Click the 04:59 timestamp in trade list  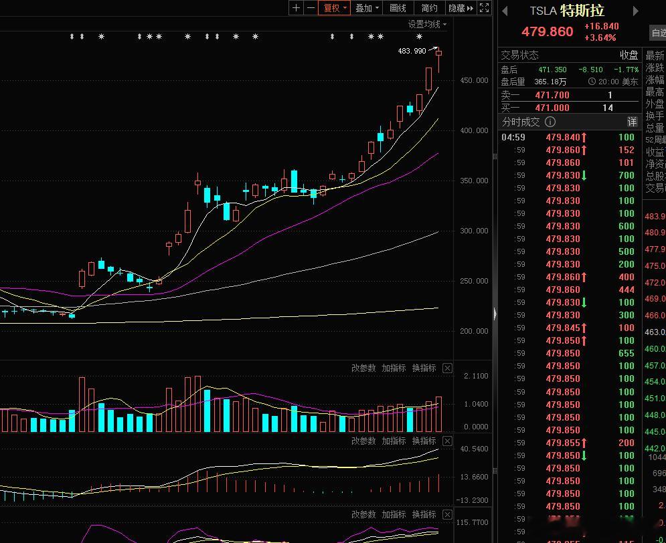click(513, 138)
